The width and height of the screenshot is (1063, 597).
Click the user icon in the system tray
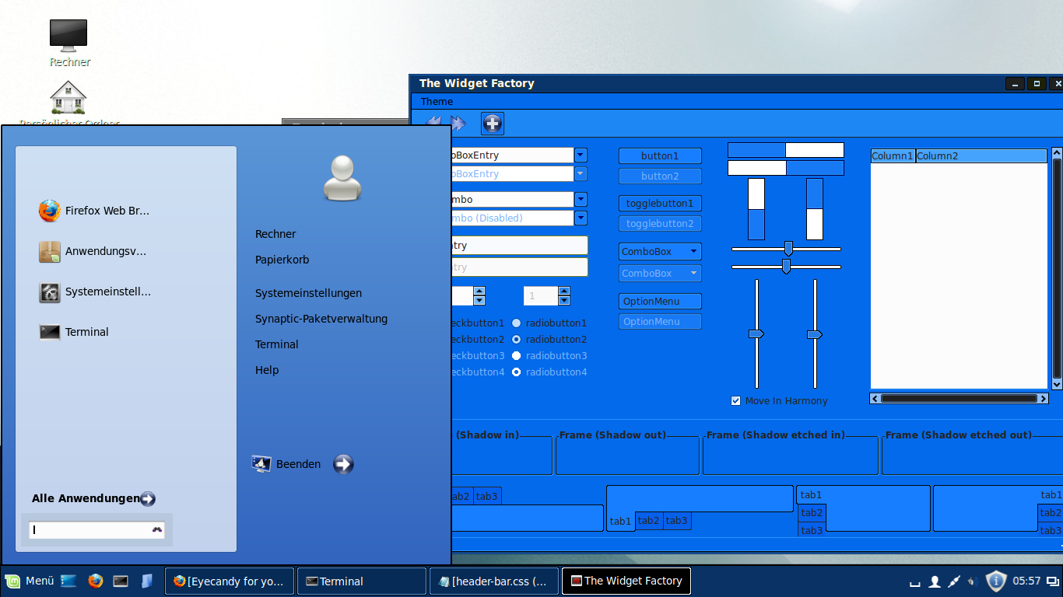click(935, 581)
